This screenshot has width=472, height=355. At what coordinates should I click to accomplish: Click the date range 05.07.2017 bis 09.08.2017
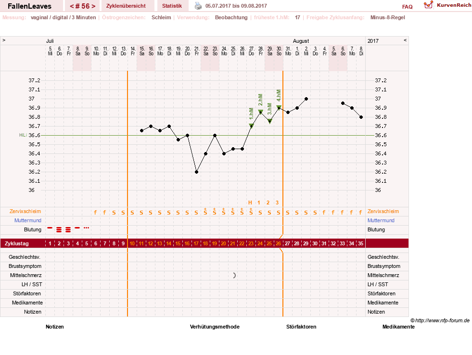click(x=236, y=6)
